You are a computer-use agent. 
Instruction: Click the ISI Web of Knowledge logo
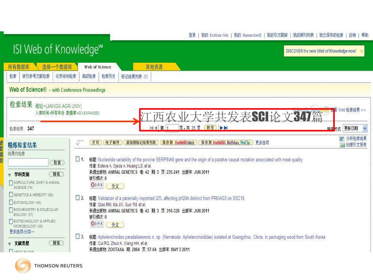coord(58,49)
